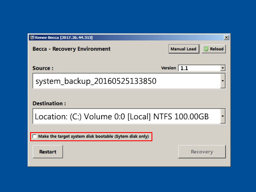The width and height of the screenshot is (256, 192).
Task: Click the Source label
Action: point(43,68)
